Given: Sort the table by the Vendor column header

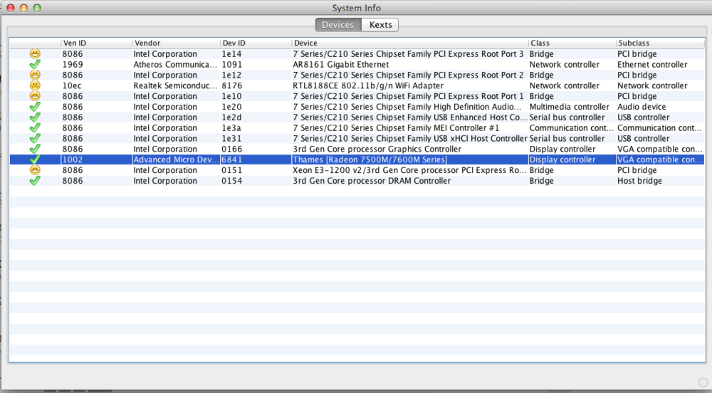Looking at the screenshot, I should 175,43.
